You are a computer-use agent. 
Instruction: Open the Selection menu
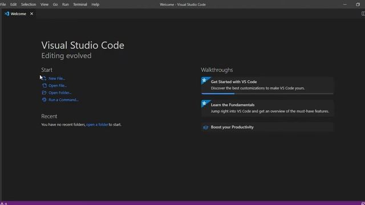click(x=29, y=5)
